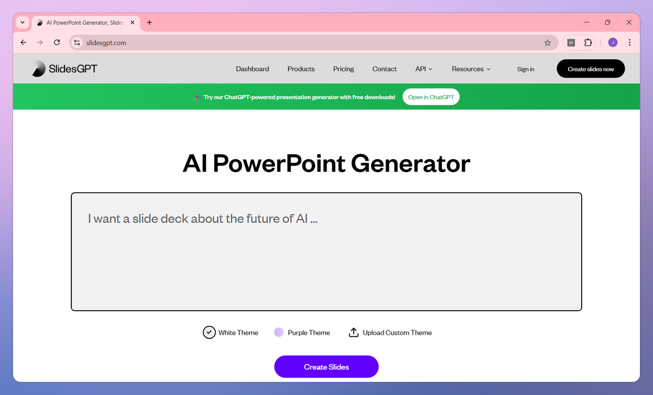This screenshot has width=653, height=395.
Task: Click the Create slides now button
Action: coord(591,69)
